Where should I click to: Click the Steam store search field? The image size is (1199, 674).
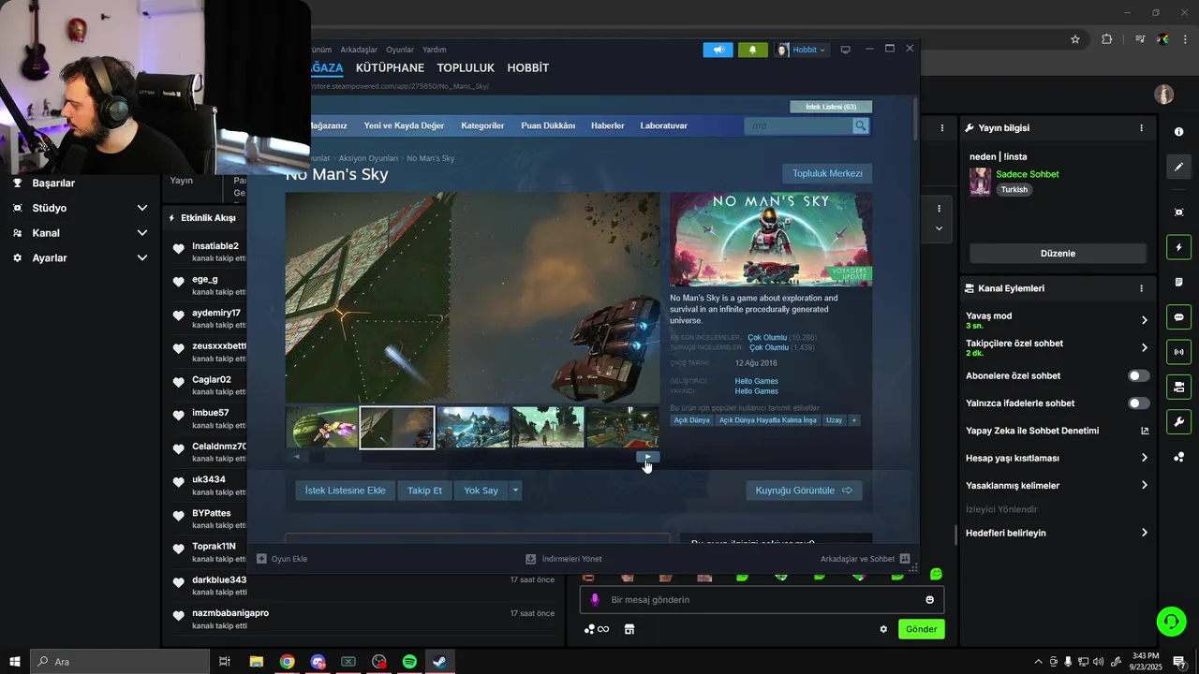(799, 125)
